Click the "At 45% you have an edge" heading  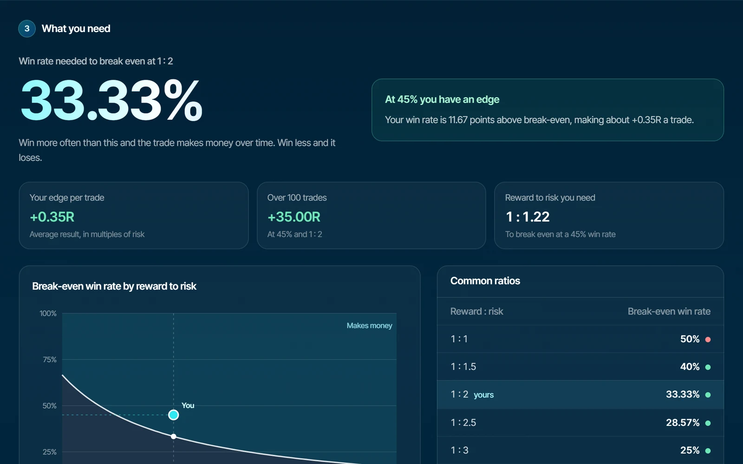tap(442, 99)
